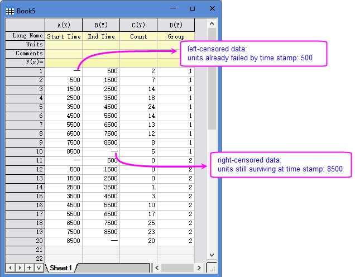Select column C(Y) header
The height and width of the screenshot is (277, 355).
(x=138, y=25)
